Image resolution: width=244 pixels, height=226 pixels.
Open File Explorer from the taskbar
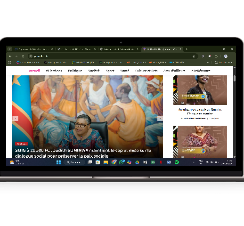pyautogui.click(x=106, y=162)
